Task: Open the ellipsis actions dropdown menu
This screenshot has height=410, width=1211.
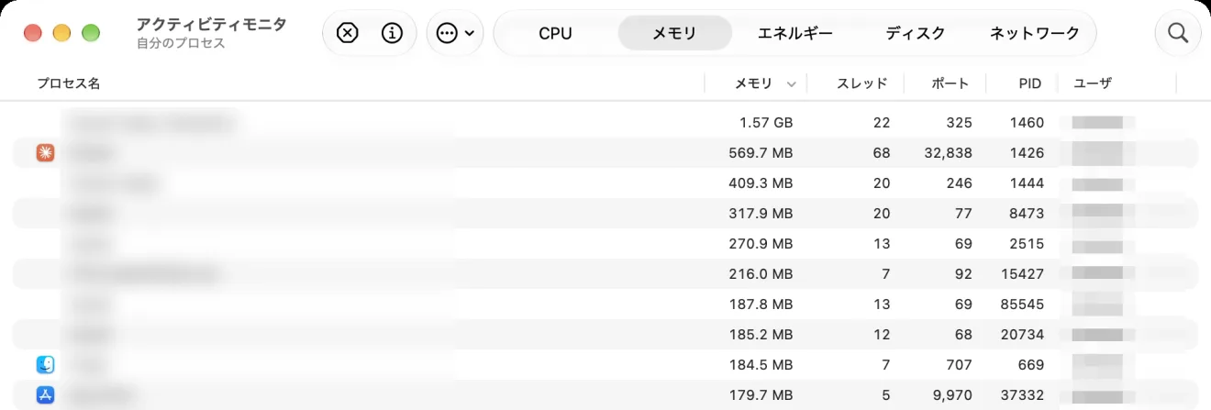Action: point(455,33)
